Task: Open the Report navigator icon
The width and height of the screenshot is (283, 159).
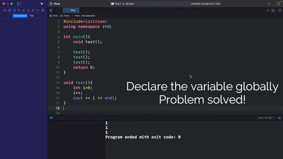Action: tap(42, 10)
